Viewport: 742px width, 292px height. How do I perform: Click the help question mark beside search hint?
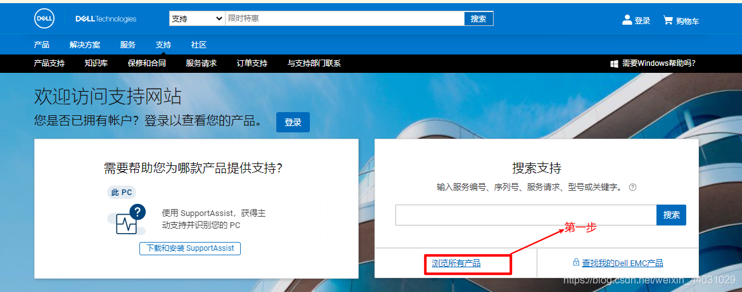[x=632, y=187]
